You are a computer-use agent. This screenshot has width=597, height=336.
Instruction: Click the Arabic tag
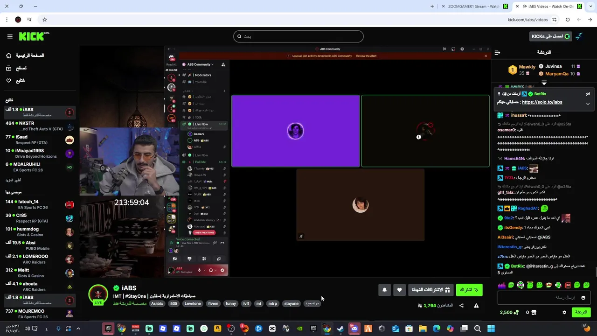[157, 304]
